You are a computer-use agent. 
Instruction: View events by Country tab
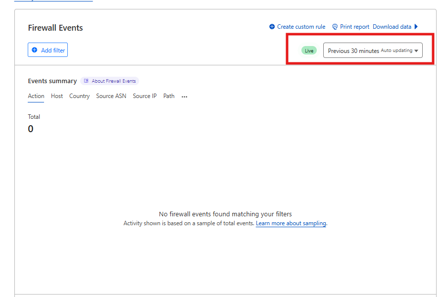coord(79,96)
